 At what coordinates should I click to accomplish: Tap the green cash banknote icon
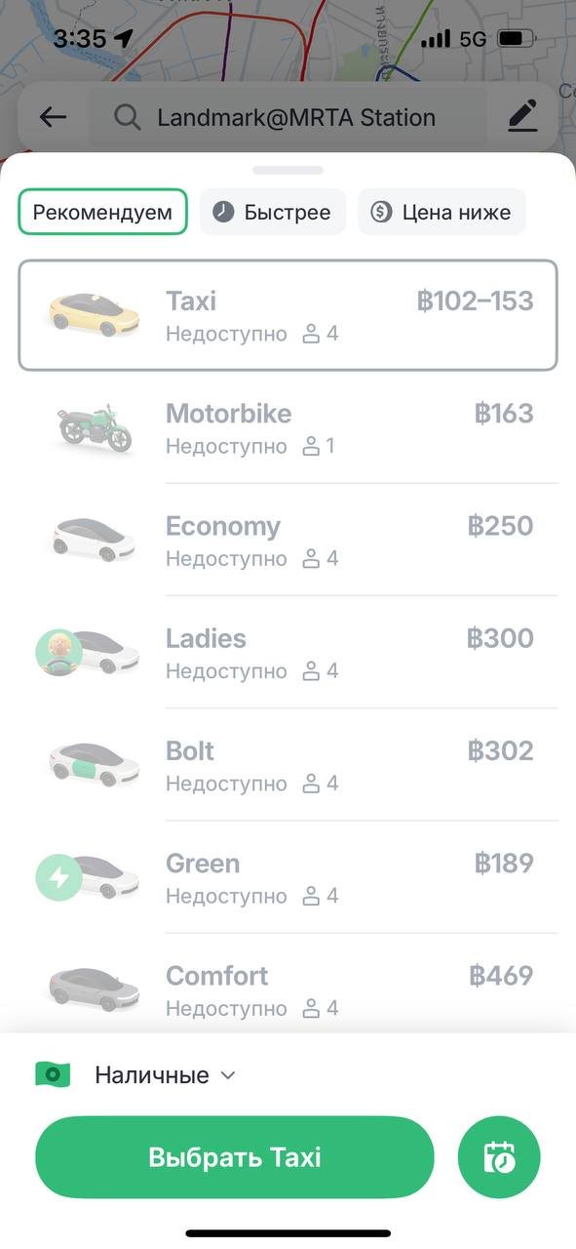pyautogui.click(x=53, y=1074)
